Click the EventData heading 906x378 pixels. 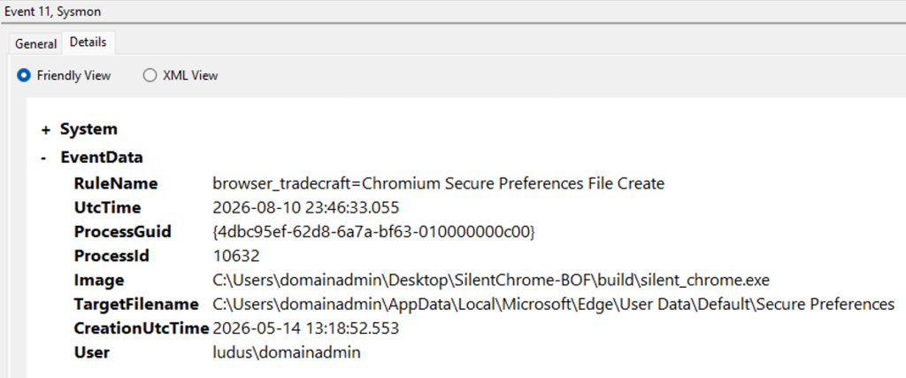pos(102,158)
